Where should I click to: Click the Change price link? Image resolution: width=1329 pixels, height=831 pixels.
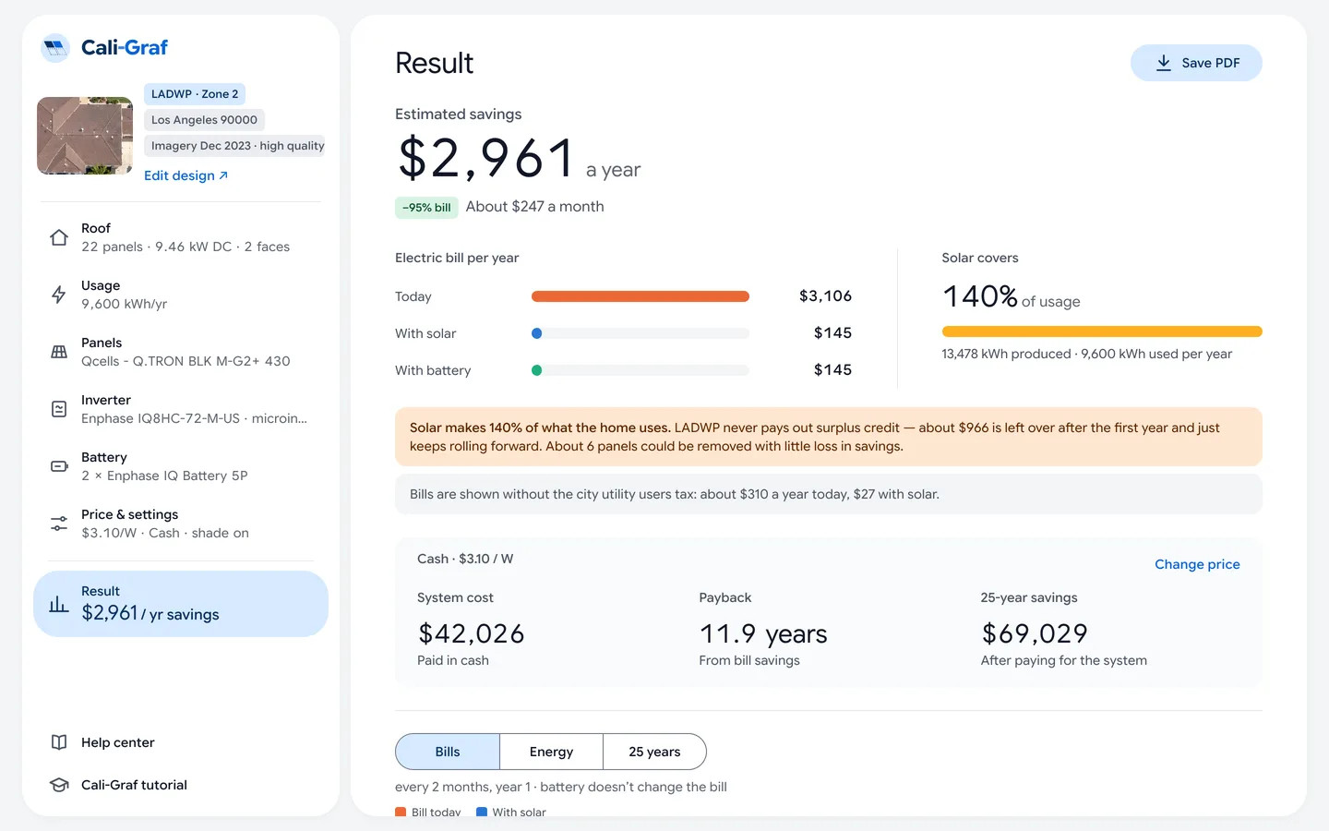click(1197, 564)
